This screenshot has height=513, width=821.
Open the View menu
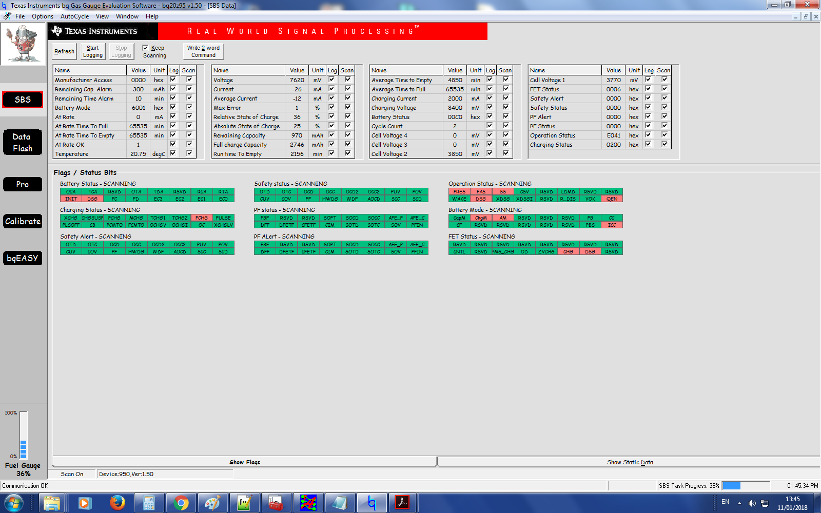102,16
